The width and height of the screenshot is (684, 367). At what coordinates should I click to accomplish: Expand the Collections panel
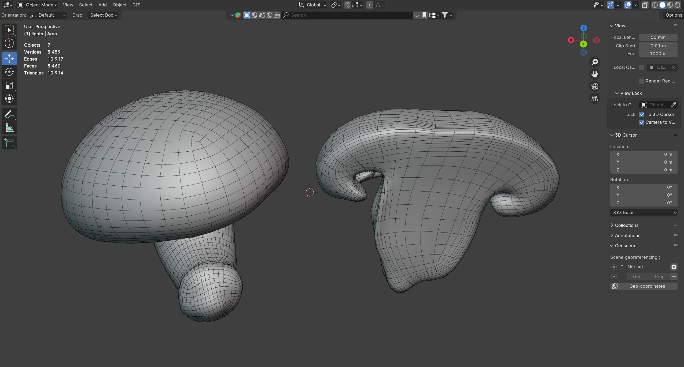626,225
